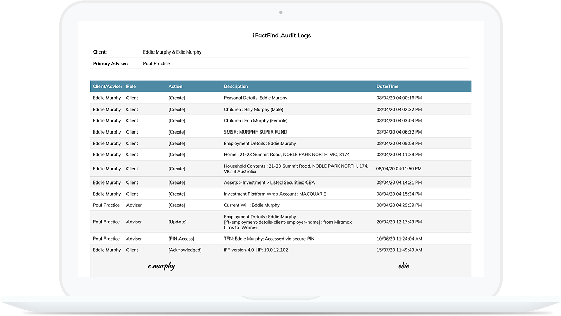Click timestamp 08/04/20 04:00:16 PM
Viewport: 561px width, 316px height.
pyautogui.click(x=399, y=98)
